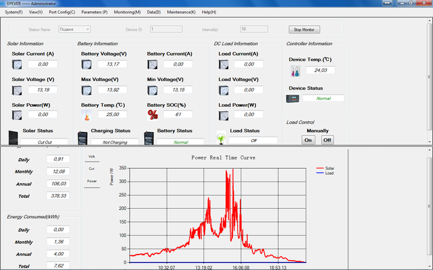The width and height of the screenshot is (433, 270).
Task: Click the red percent Battery SOC icon
Action: coord(153,114)
